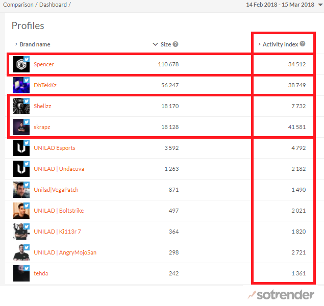Open the UNILAD | Undacuva profile link
This screenshot has width=324, height=306.
coord(60,169)
